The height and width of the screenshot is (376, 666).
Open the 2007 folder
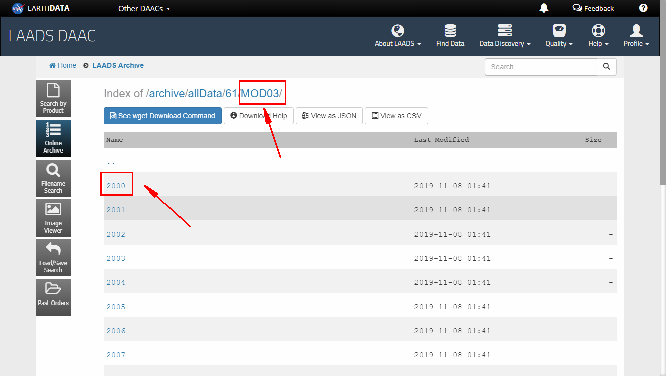coord(116,355)
